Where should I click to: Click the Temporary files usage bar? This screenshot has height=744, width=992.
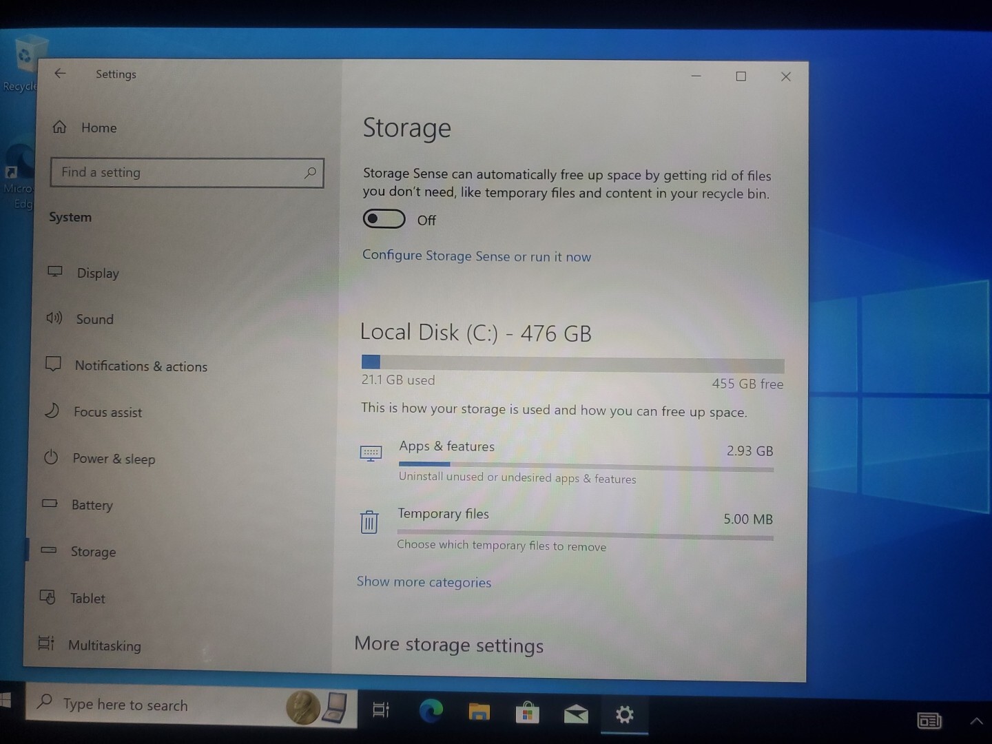[586, 535]
